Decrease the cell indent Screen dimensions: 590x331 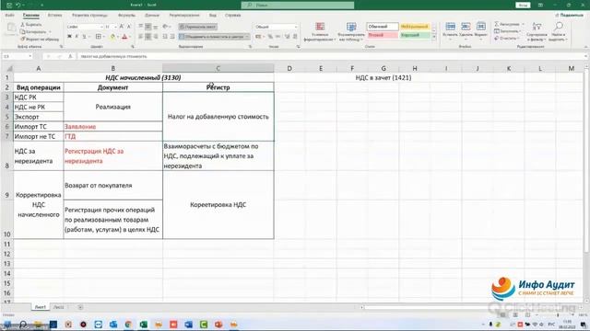[165, 37]
